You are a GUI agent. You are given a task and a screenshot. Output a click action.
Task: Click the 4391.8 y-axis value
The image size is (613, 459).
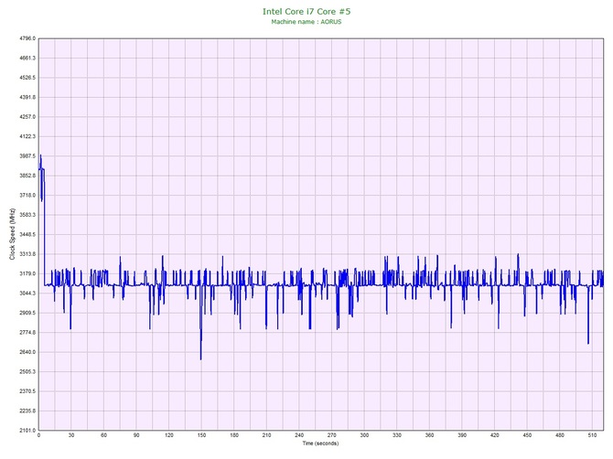pos(27,97)
